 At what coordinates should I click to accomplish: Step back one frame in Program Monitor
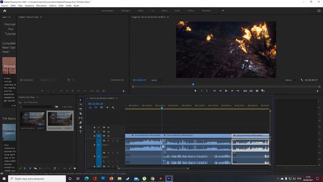click(220, 91)
